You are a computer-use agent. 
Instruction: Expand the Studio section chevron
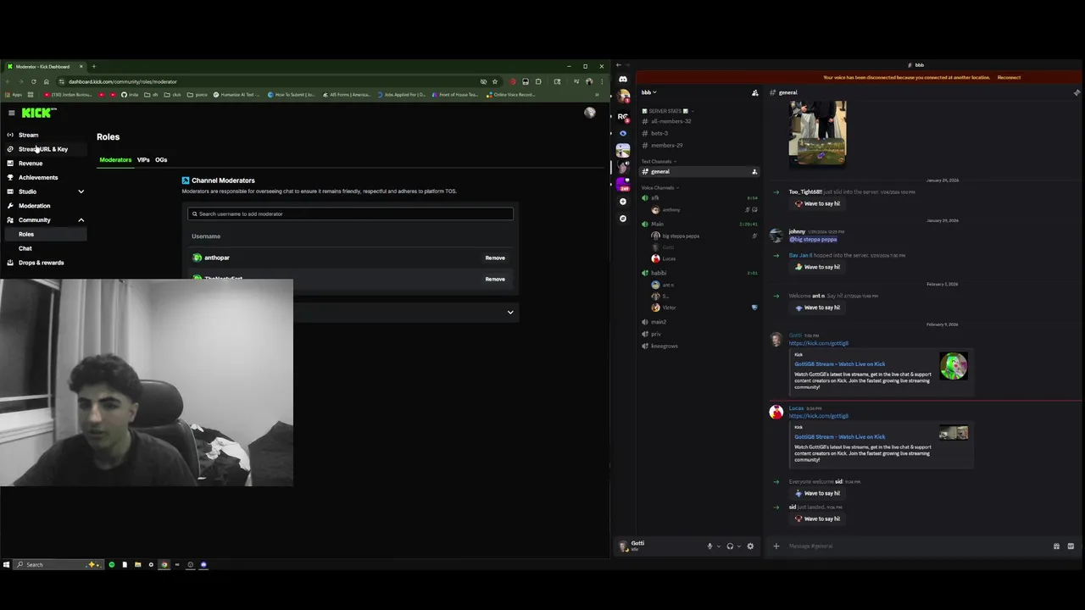click(x=81, y=191)
